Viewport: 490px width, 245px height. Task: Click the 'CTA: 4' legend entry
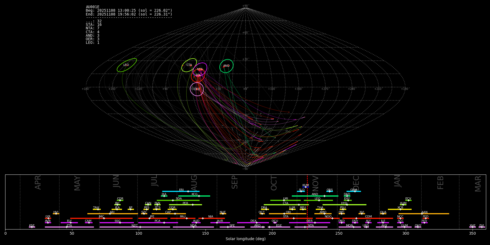(x=93, y=32)
